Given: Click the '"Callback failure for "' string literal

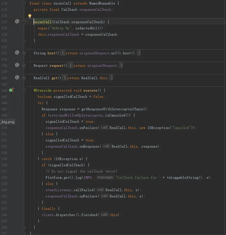Looking at the screenshot, I should click(138, 177).
